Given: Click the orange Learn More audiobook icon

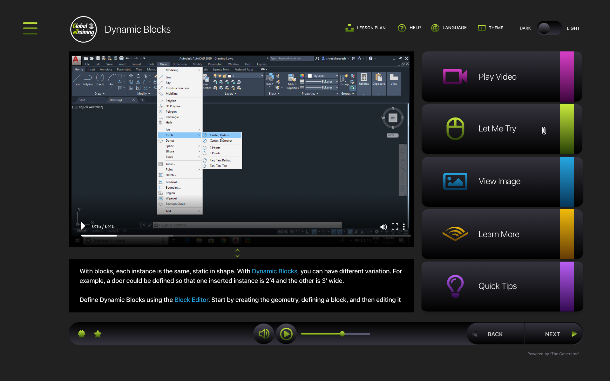Looking at the screenshot, I should (x=455, y=234).
